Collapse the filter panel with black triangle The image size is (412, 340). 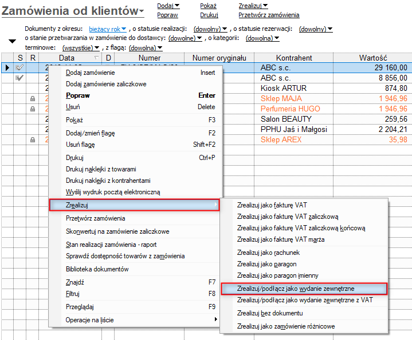13,41
